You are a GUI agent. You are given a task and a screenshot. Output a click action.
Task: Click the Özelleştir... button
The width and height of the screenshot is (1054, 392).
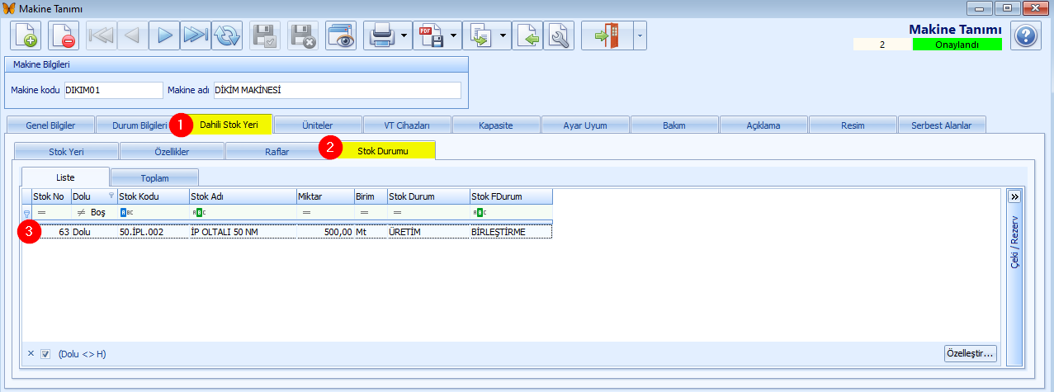tap(971, 354)
